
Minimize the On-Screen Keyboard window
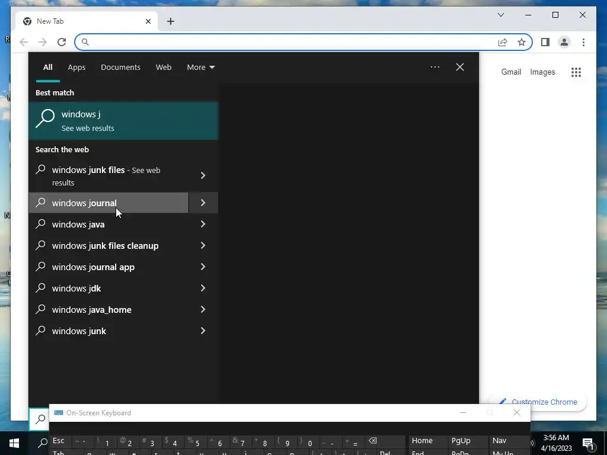463,413
